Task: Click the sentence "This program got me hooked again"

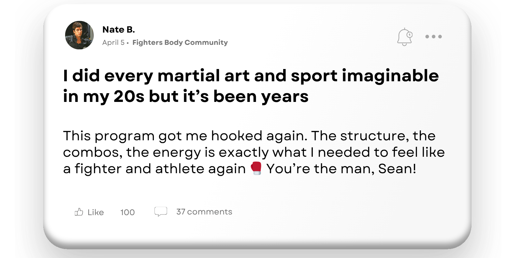Action: (184, 136)
